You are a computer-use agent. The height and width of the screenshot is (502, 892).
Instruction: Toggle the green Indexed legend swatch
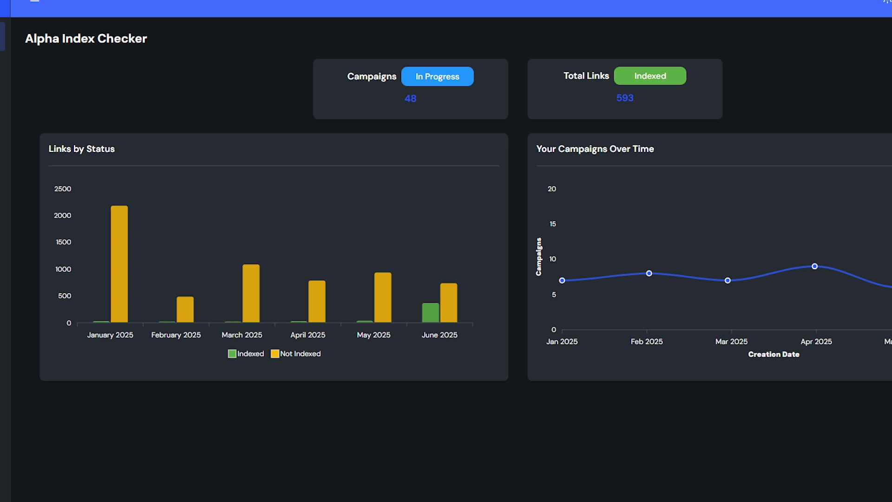(232, 354)
